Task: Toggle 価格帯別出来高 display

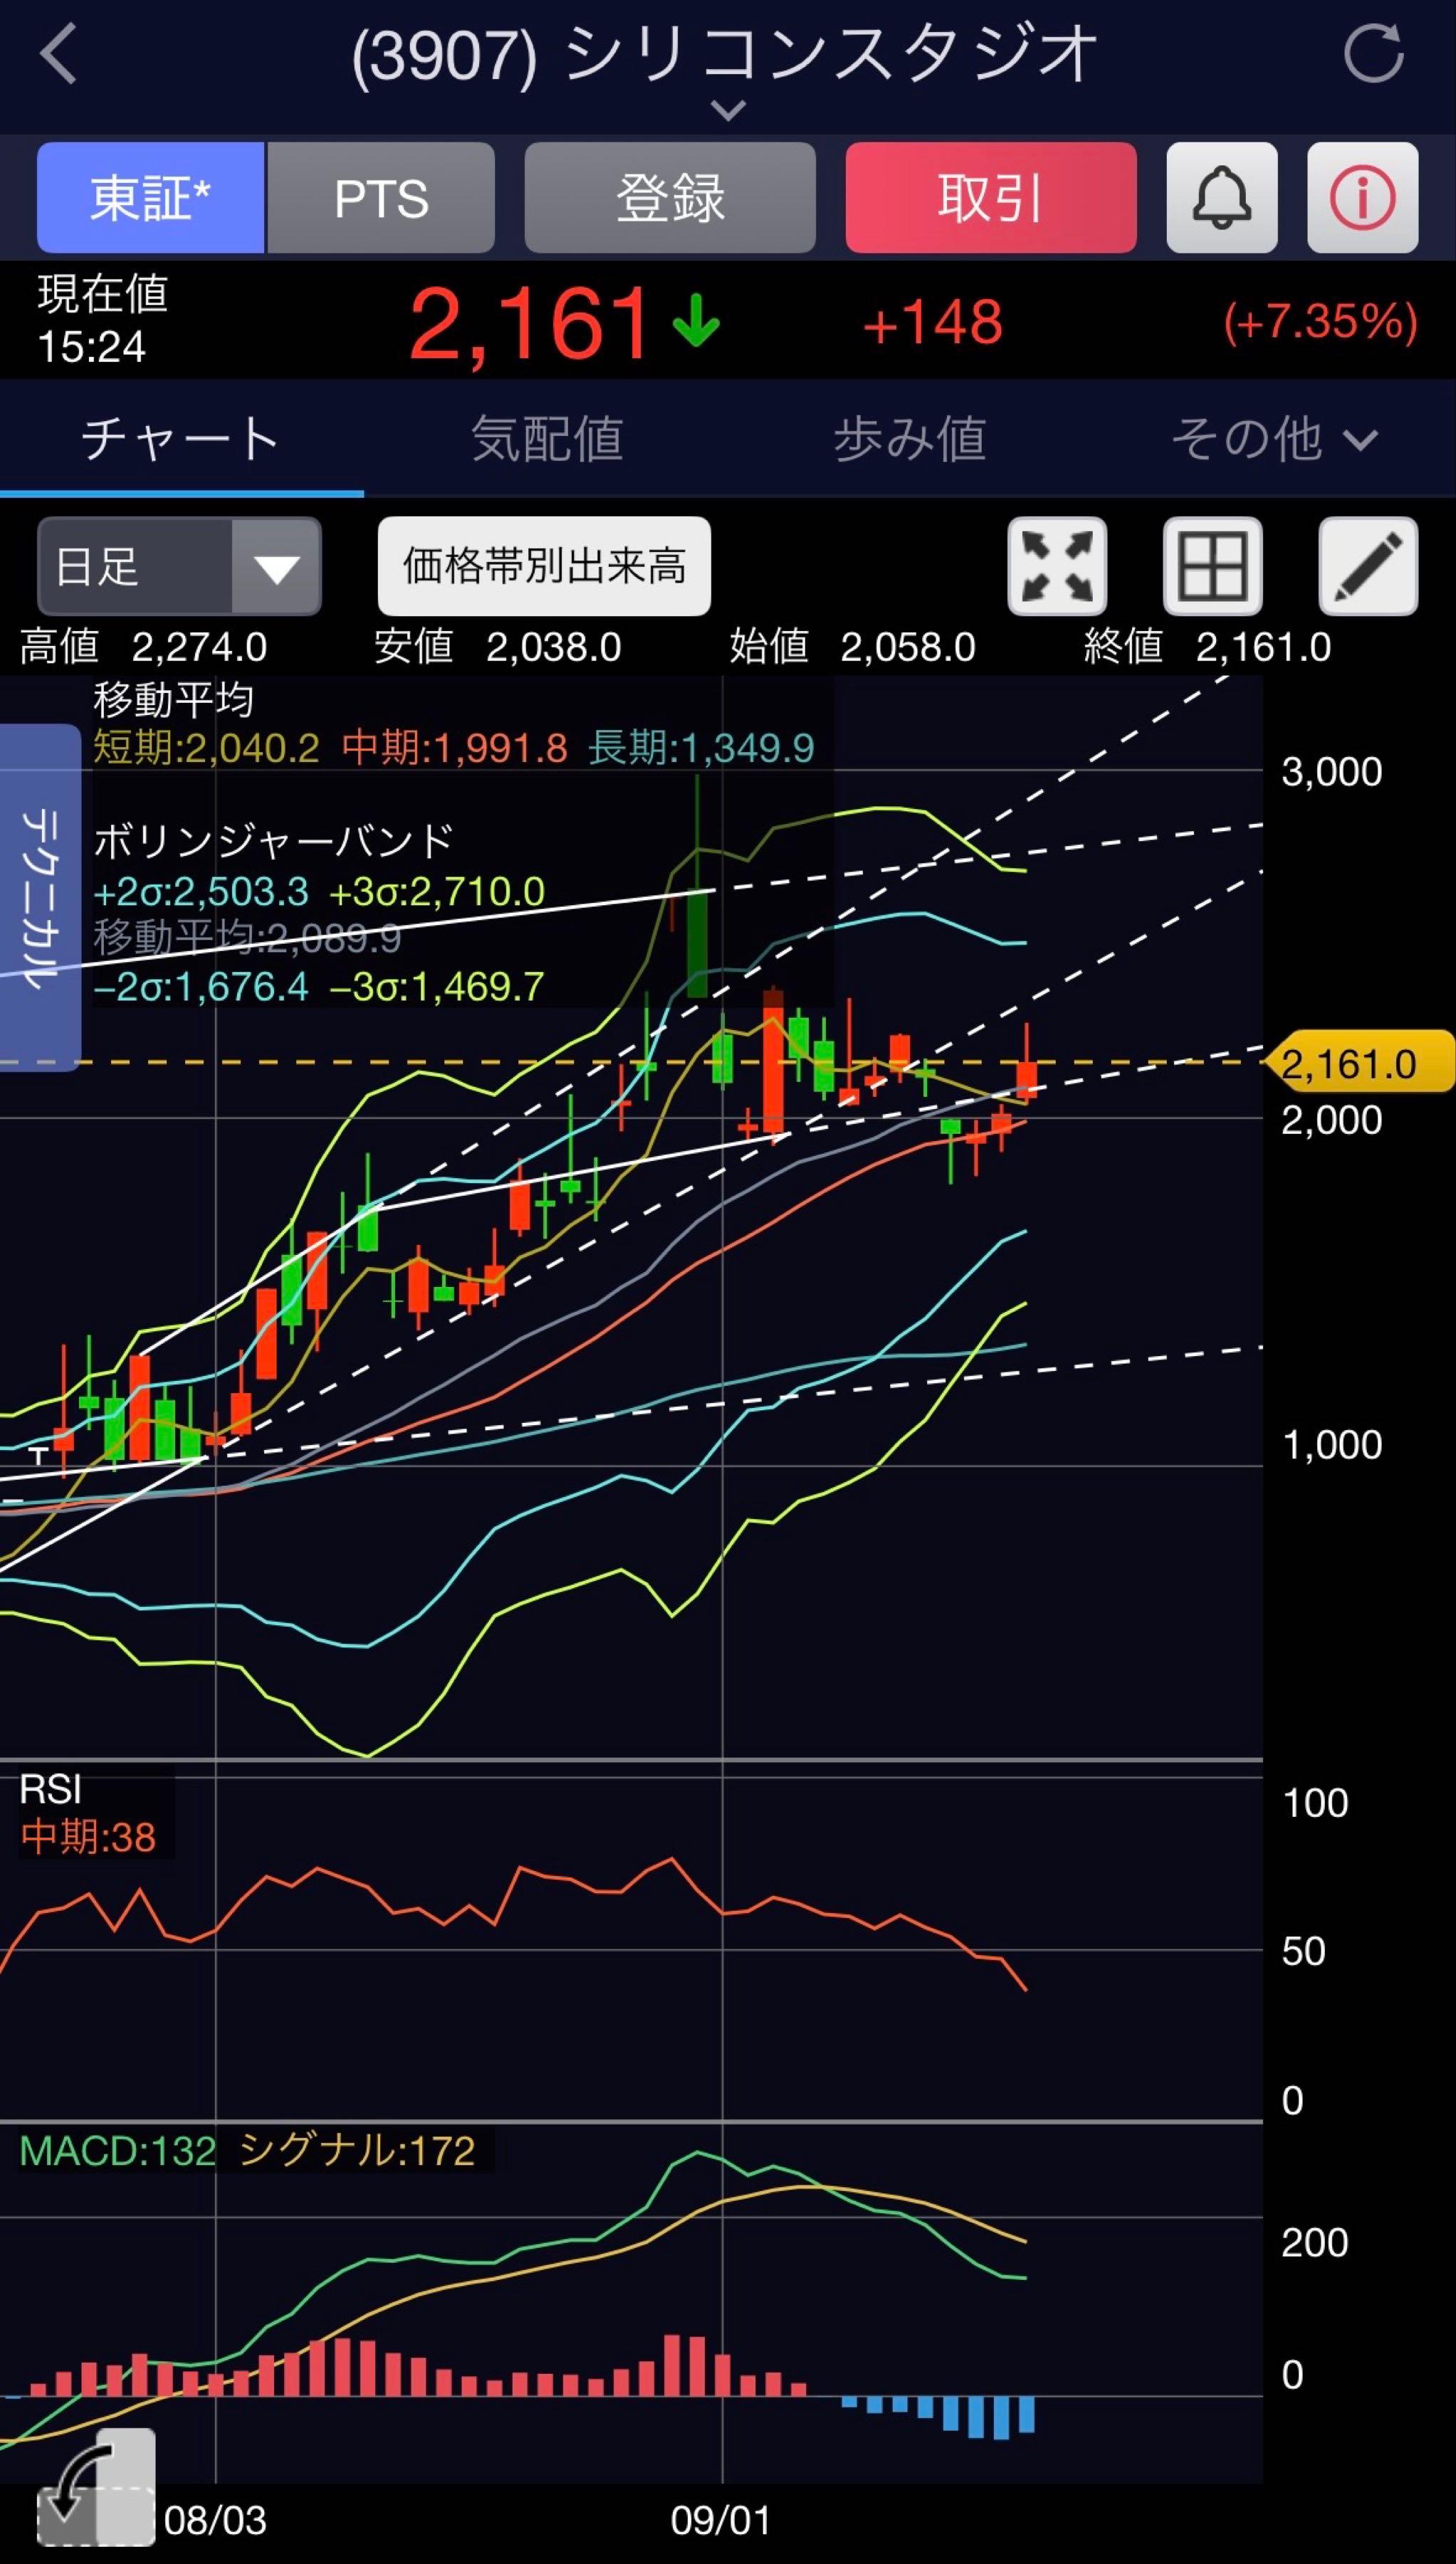Action: coord(544,566)
